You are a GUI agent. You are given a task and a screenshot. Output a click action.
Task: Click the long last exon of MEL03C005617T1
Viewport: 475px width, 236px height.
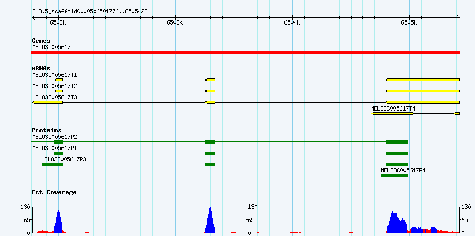[423, 80]
